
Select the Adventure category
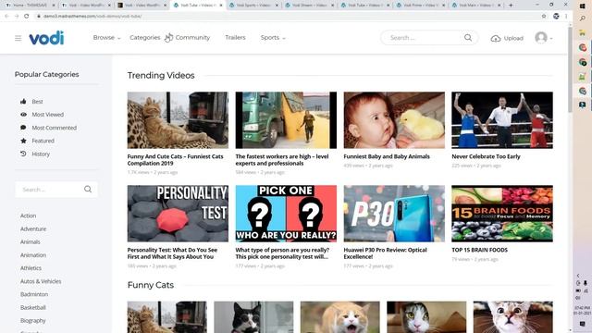point(33,228)
